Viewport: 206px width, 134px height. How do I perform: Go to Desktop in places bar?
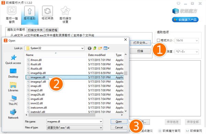pyautogui.click(x=13, y=73)
